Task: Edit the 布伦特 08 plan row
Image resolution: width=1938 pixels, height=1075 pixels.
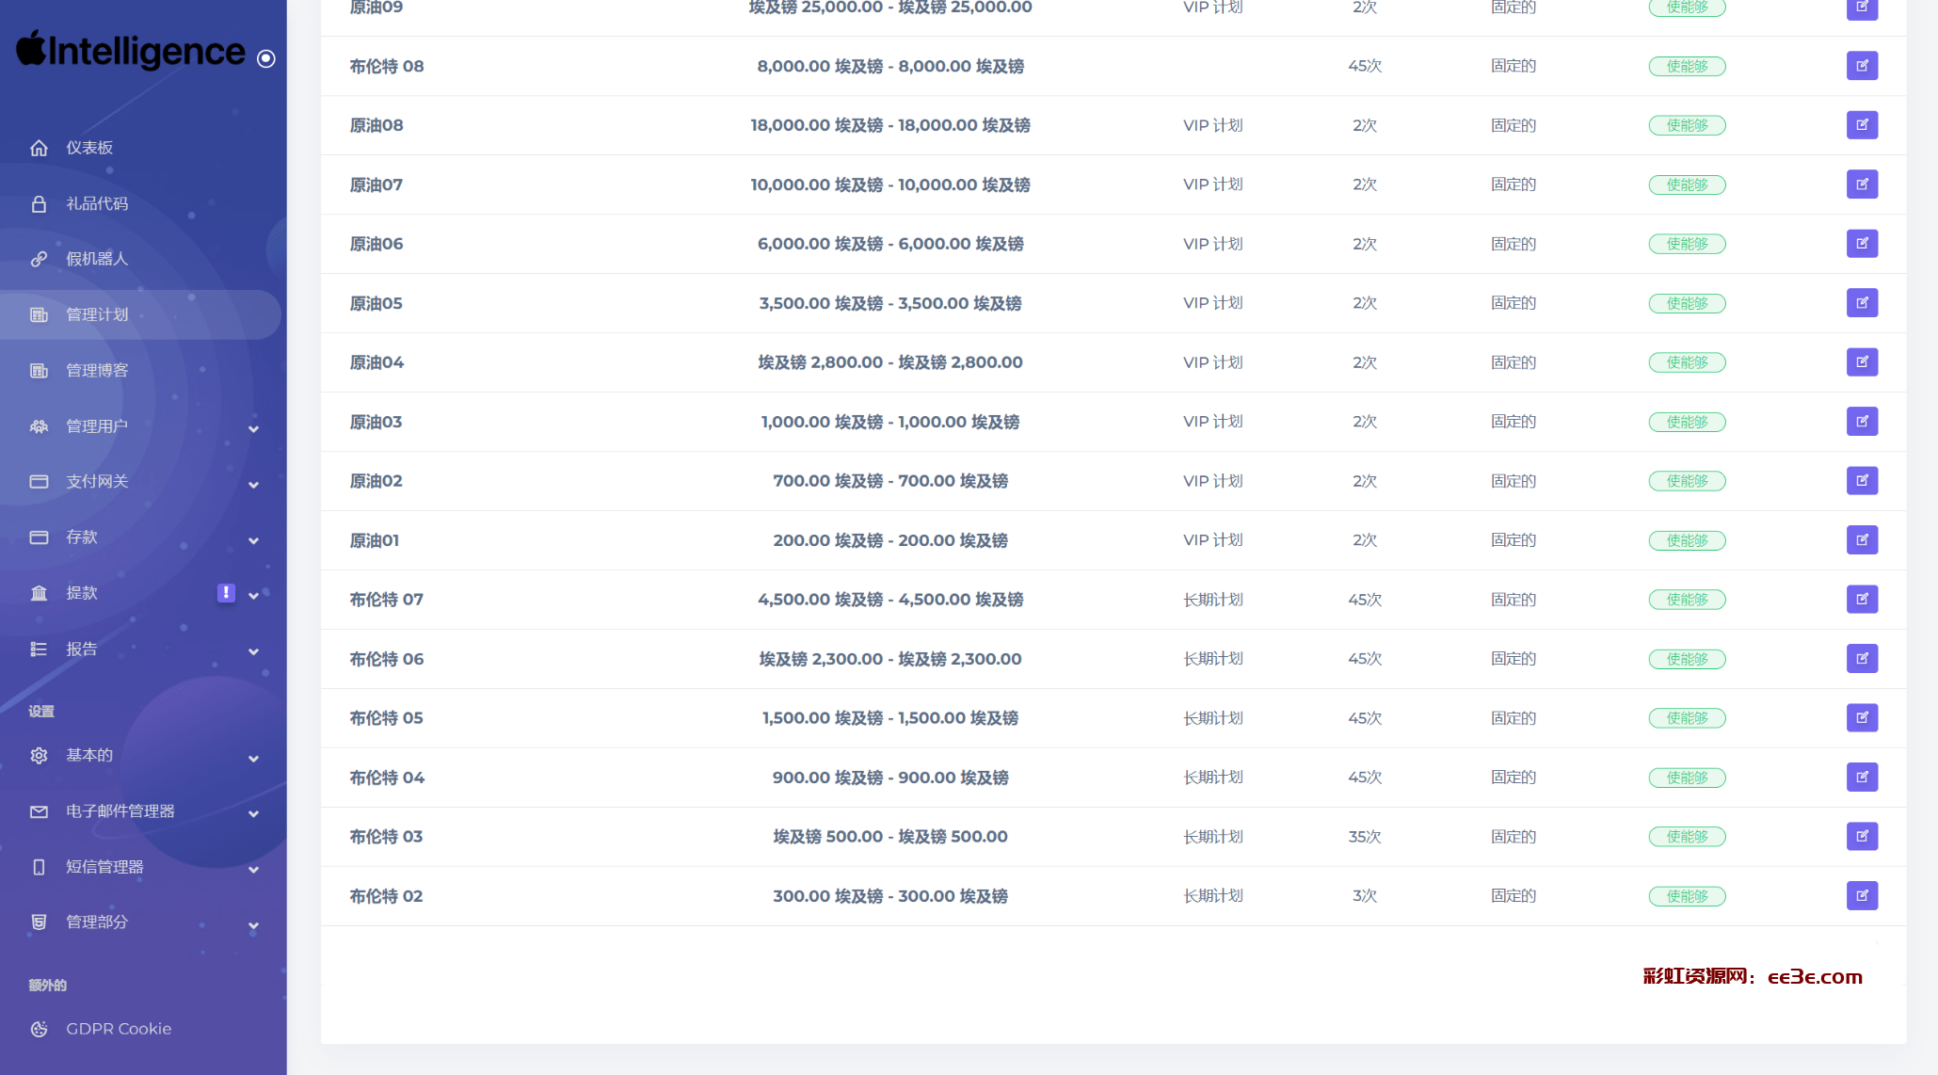Action: pyautogui.click(x=1862, y=66)
